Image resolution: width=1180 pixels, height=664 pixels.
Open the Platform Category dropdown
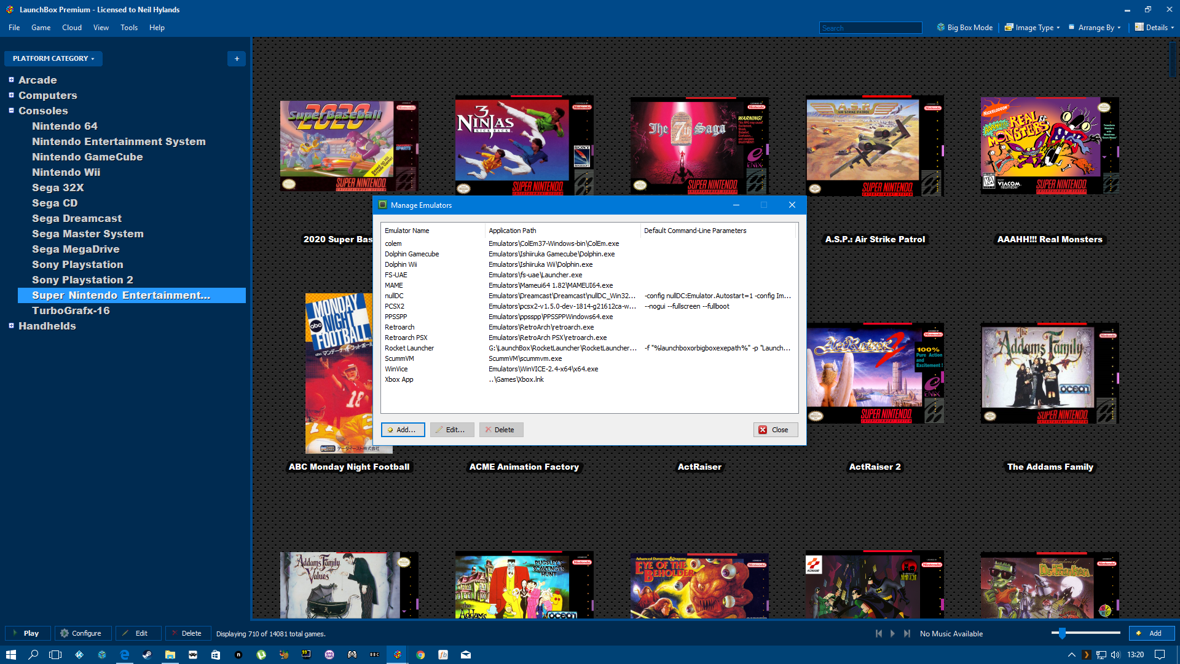point(53,58)
